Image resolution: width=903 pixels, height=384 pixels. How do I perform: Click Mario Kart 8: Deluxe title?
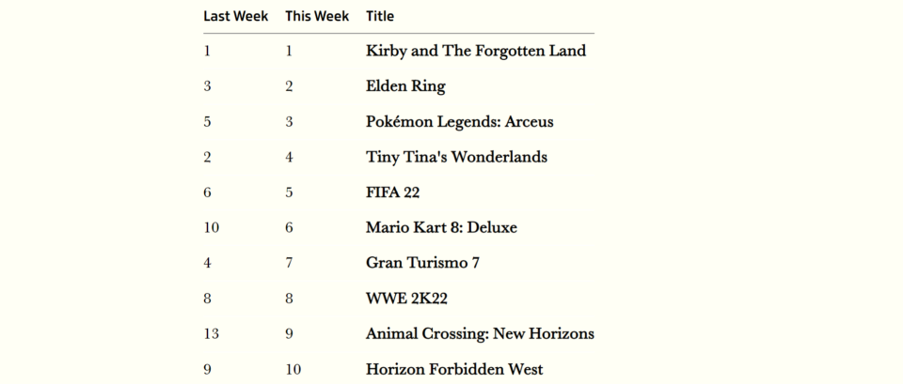pos(441,227)
